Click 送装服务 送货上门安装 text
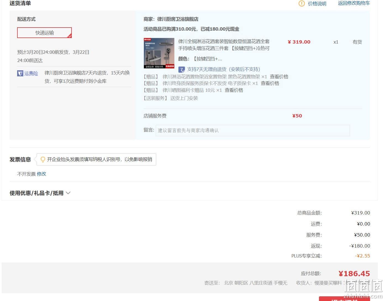Image resolution: width=385 pixels, height=301 pixels. pos(171,98)
